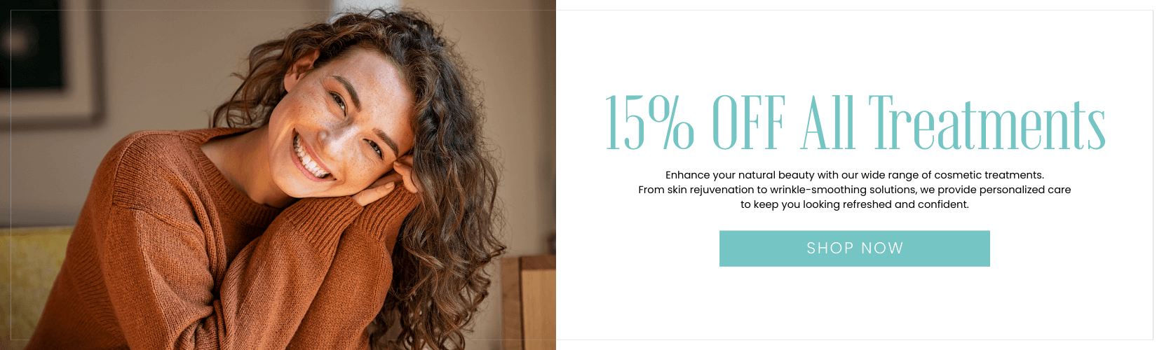The width and height of the screenshot is (1164, 350).
Task: Click the "From skin rejuvenation" text line
Action: [854, 190]
